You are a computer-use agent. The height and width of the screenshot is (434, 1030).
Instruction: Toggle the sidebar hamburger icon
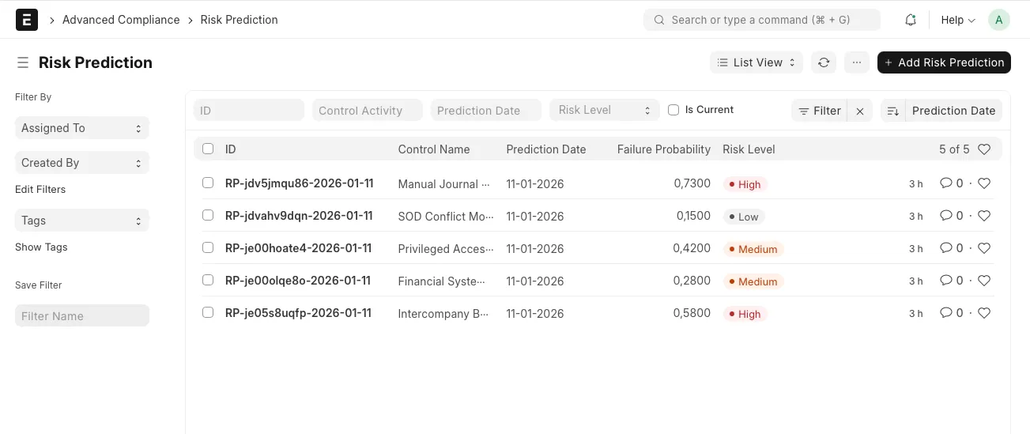[x=23, y=62]
